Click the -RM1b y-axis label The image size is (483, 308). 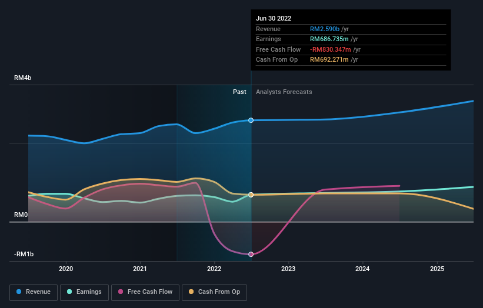point(24,254)
